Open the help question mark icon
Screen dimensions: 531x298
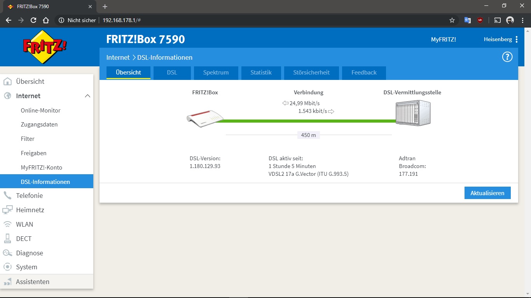coord(507,57)
